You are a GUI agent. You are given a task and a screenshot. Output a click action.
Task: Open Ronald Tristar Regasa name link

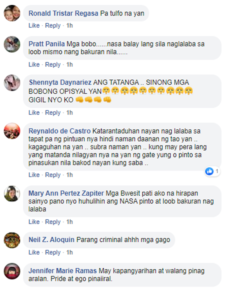(63, 13)
